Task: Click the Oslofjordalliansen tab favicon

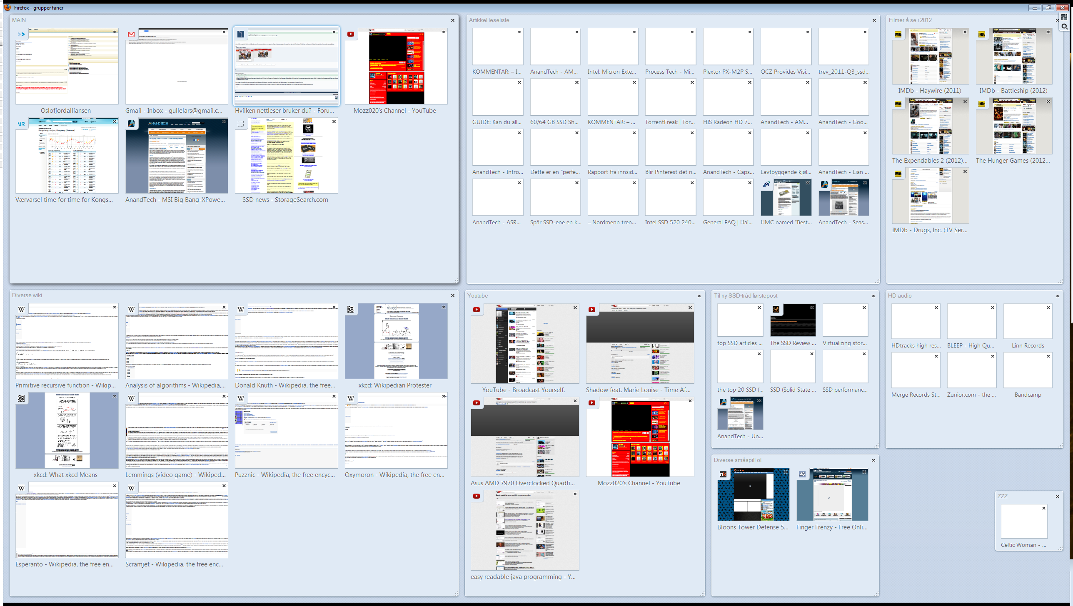Action: coord(21,34)
